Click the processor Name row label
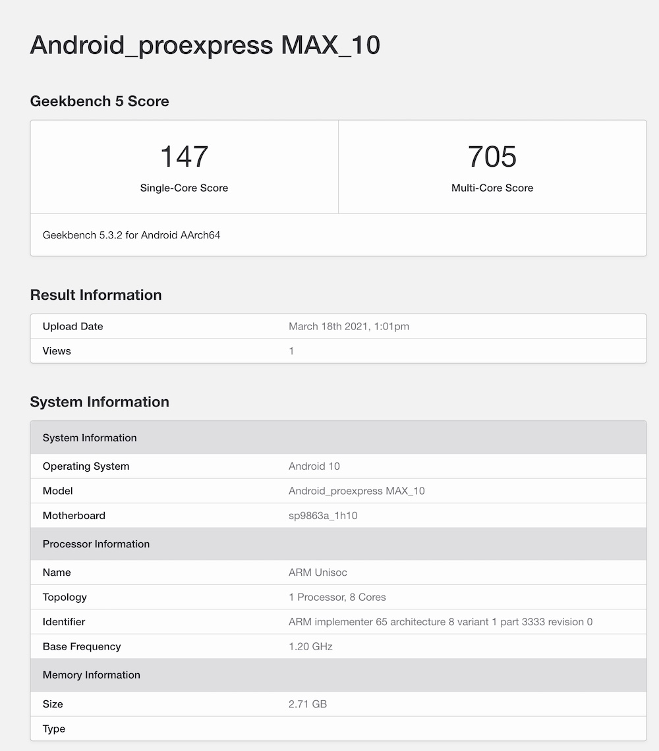The height and width of the screenshot is (751, 659). tap(57, 572)
